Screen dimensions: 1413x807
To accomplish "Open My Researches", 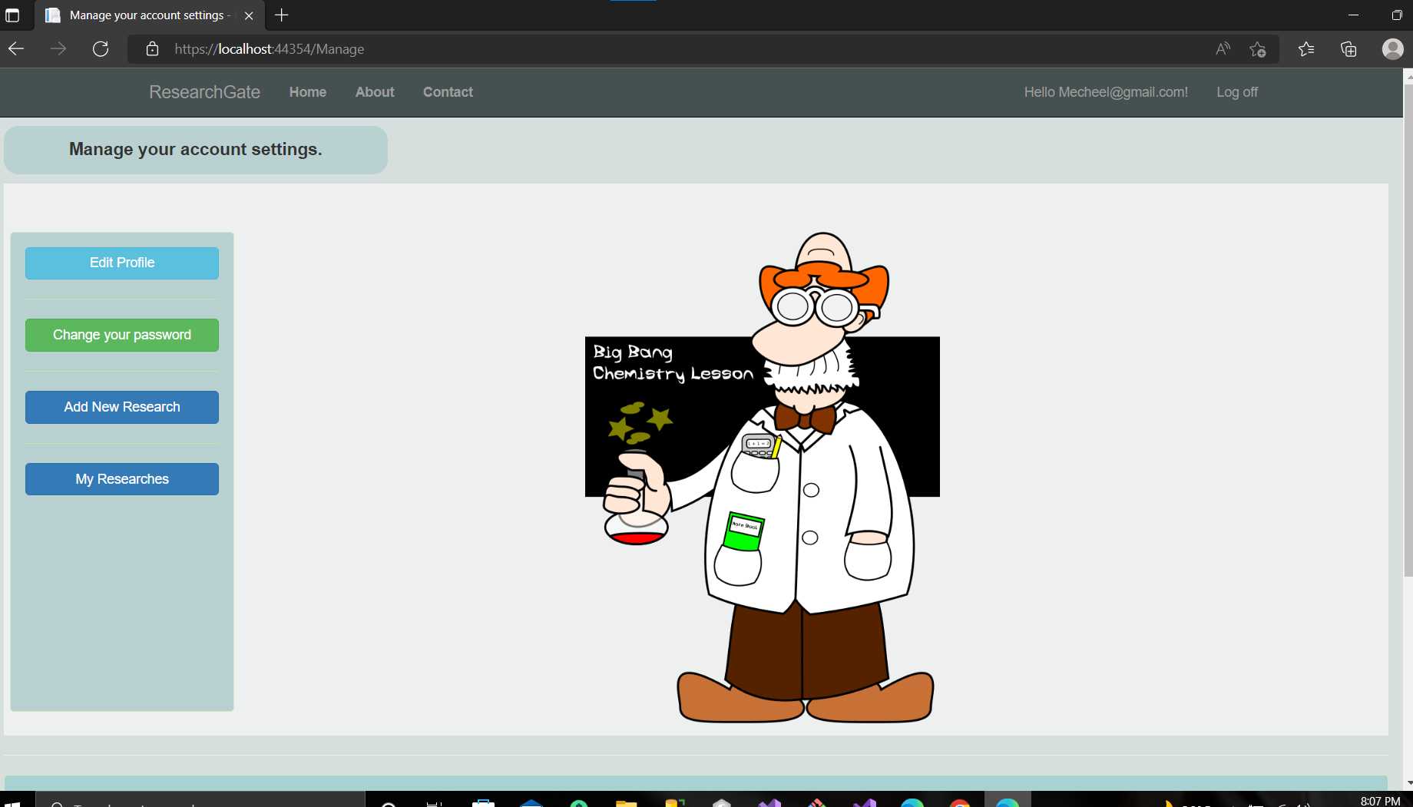I will click(x=121, y=478).
